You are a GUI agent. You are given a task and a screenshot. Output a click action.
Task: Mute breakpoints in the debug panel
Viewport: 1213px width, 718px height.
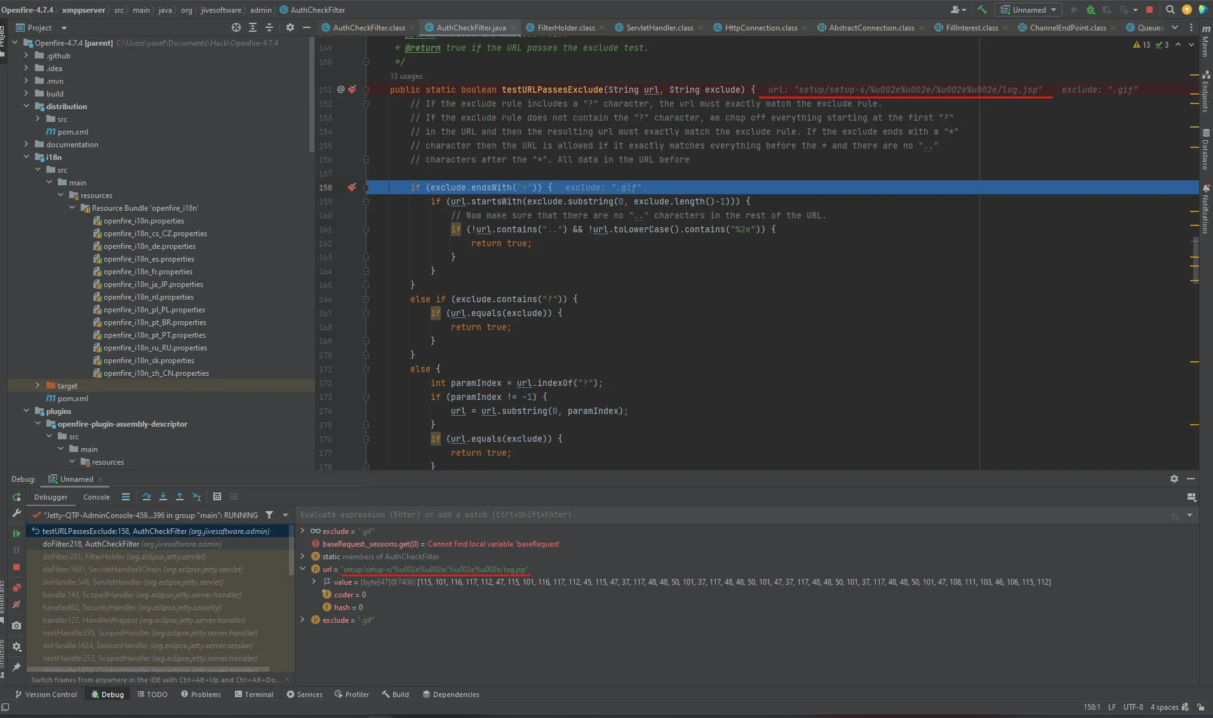(17, 605)
